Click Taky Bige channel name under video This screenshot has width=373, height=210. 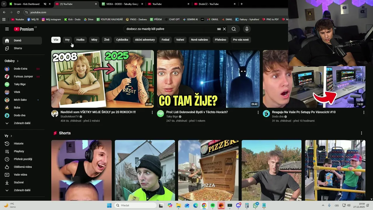(172, 117)
